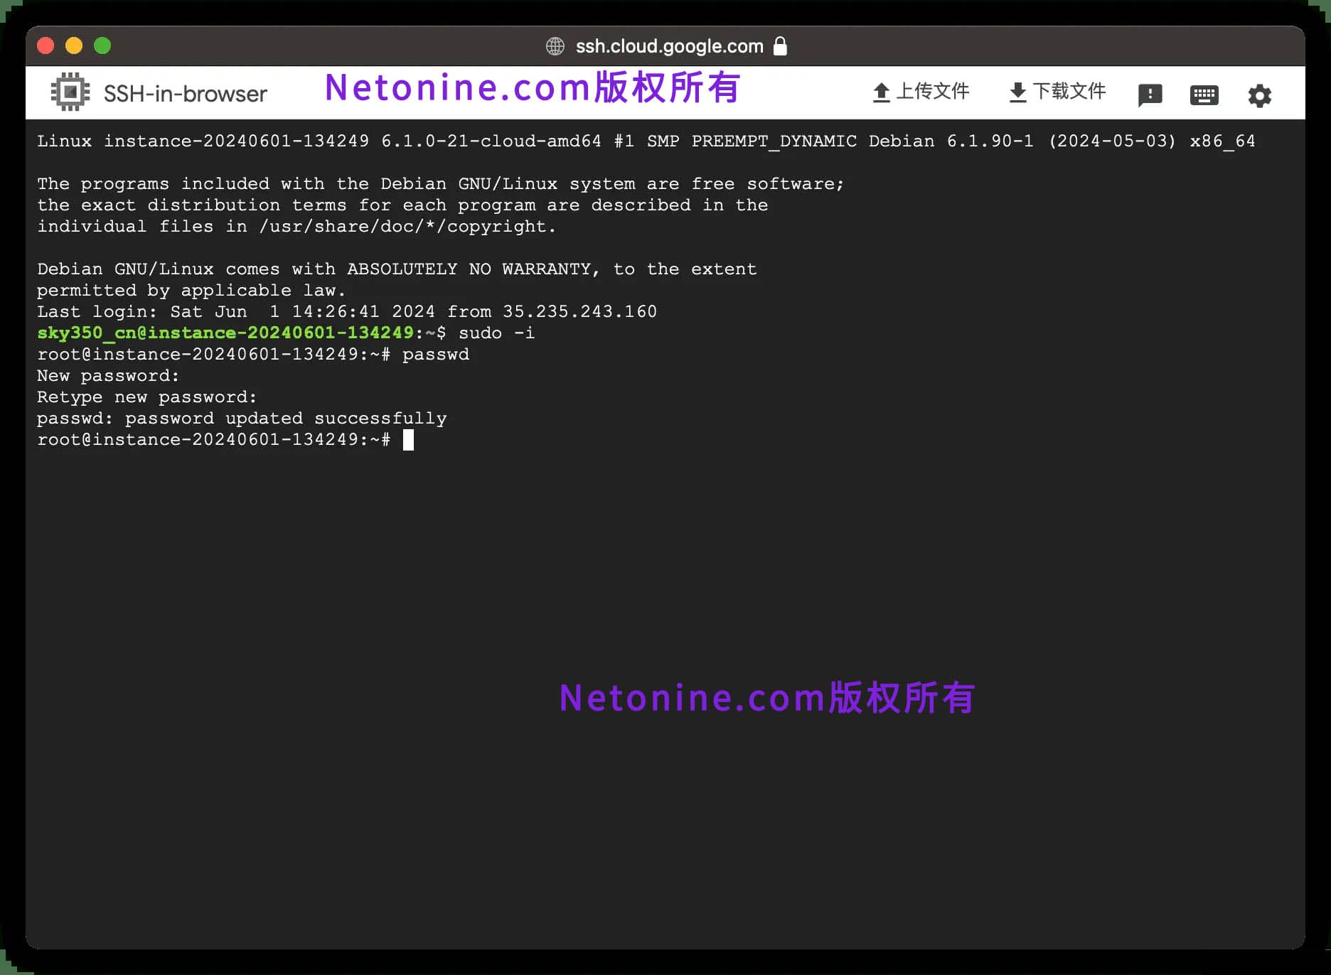
Task: Click the ssh.cloud.google.com address text
Action: click(669, 46)
